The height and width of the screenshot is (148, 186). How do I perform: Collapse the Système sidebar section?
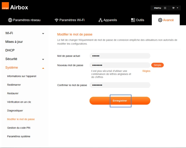(43, 68)
